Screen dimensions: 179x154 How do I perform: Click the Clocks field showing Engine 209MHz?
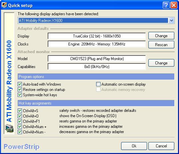point(97,44)
